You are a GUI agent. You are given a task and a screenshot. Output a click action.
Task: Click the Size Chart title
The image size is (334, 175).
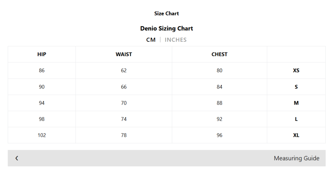tap(166, 13)
